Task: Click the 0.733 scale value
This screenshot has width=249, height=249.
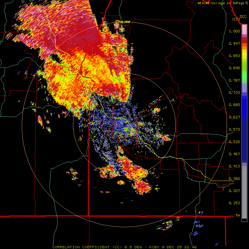Action: [x=234, y=93]
